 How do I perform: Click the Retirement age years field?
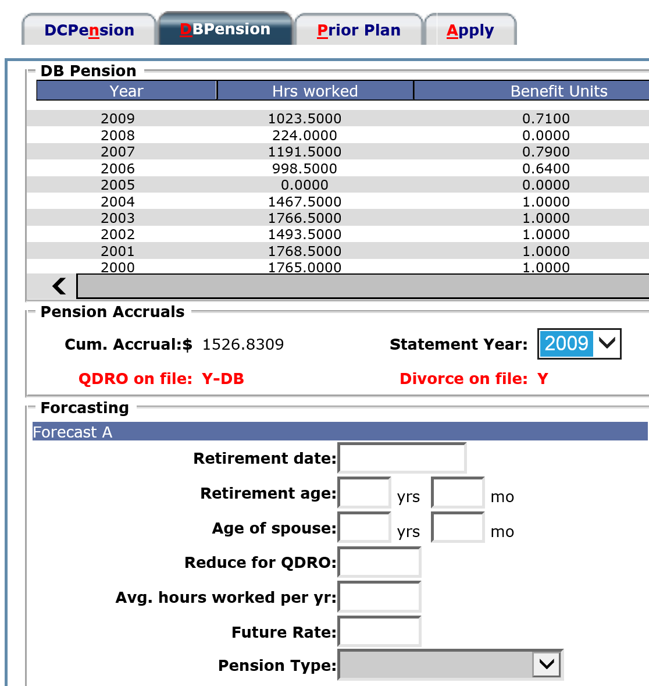[x=363, y=493]
